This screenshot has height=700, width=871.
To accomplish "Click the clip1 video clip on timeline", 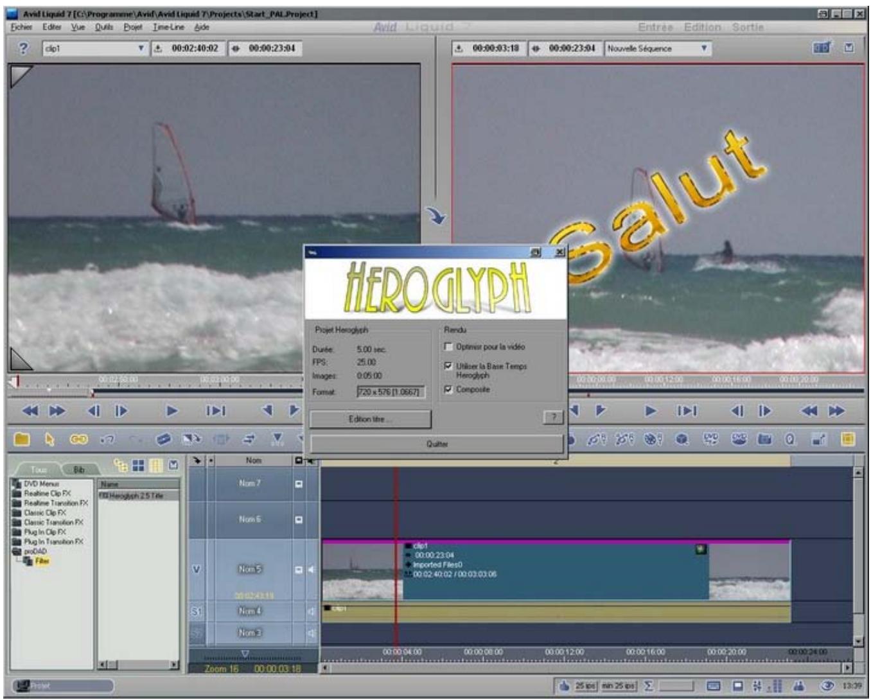I will [556, 572].
